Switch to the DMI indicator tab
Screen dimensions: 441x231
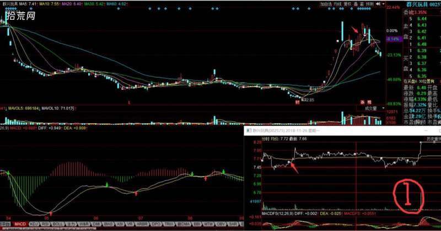coord(97,224)
